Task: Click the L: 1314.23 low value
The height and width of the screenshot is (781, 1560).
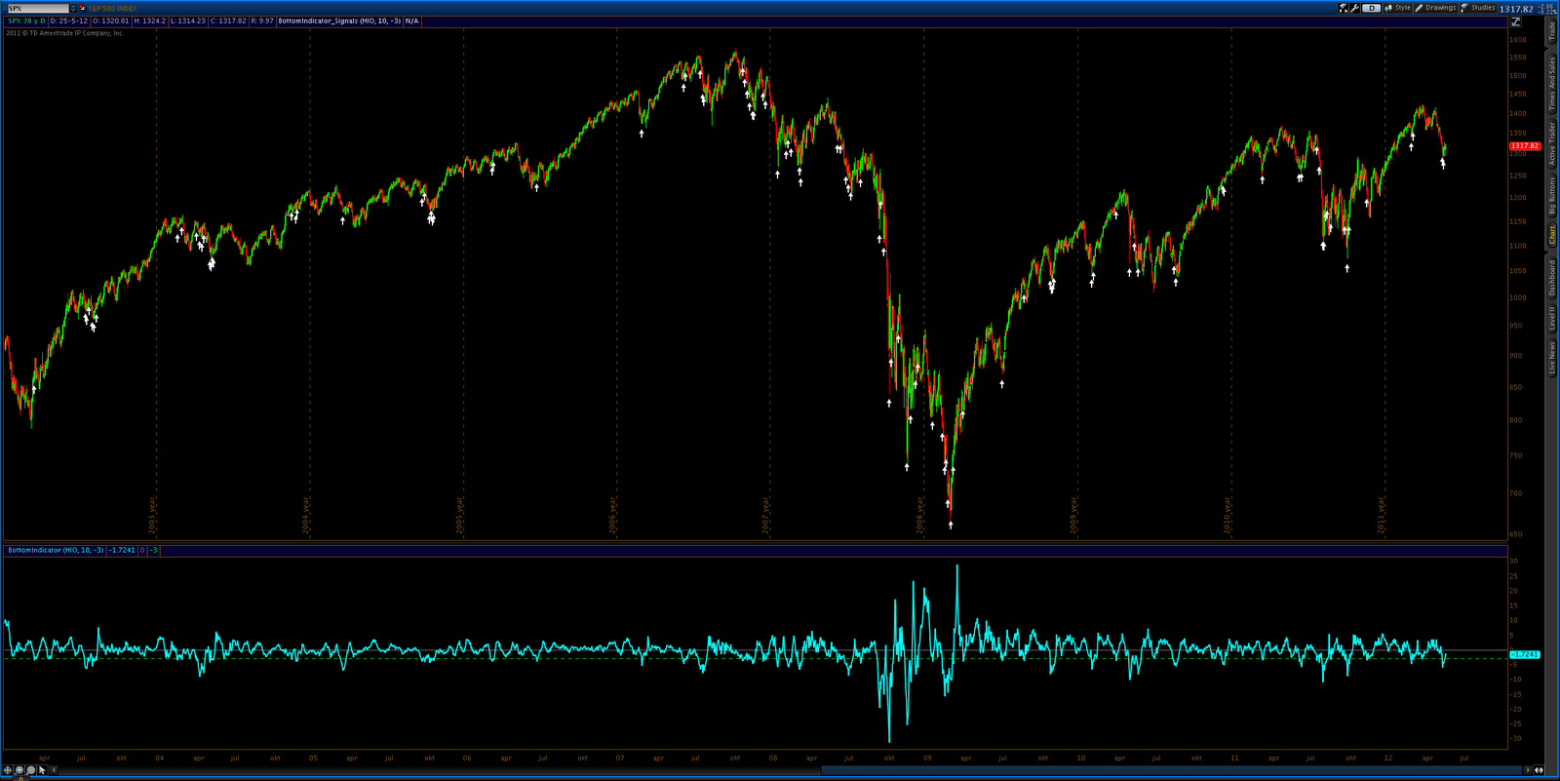Action: click(188, 20)
